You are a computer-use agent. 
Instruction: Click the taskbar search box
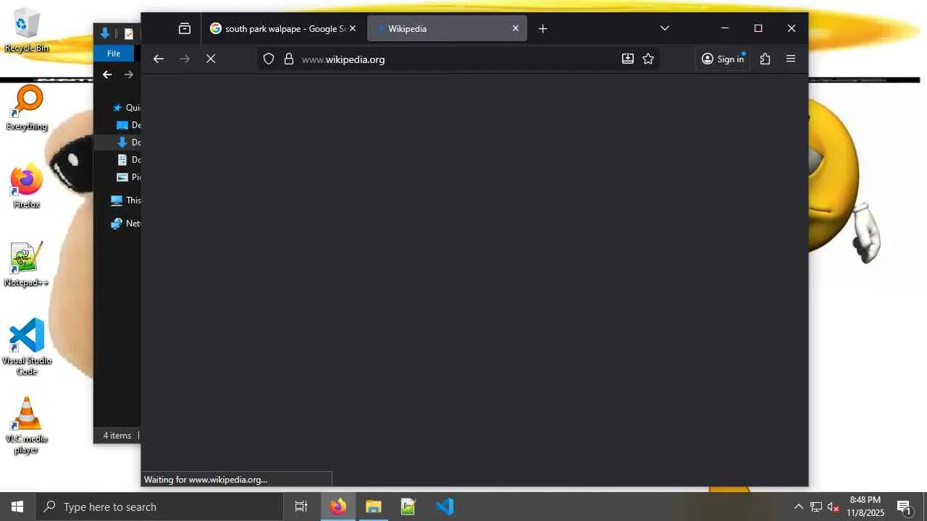pos(159,507)
